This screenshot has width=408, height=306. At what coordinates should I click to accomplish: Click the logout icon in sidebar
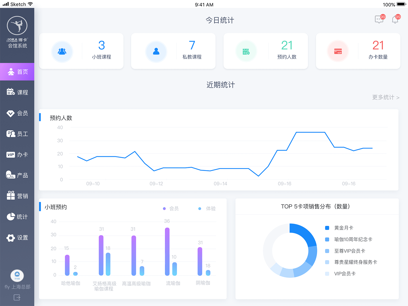[17, 297]
